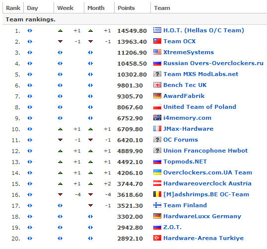The image size is (267, 249).
Task: Click the Austrian flag beside Hardwareoverclock Austria
Action: click(x=157, y=183)
